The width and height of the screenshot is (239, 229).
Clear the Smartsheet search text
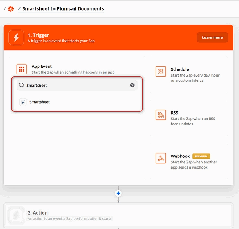tap(132, 85)
